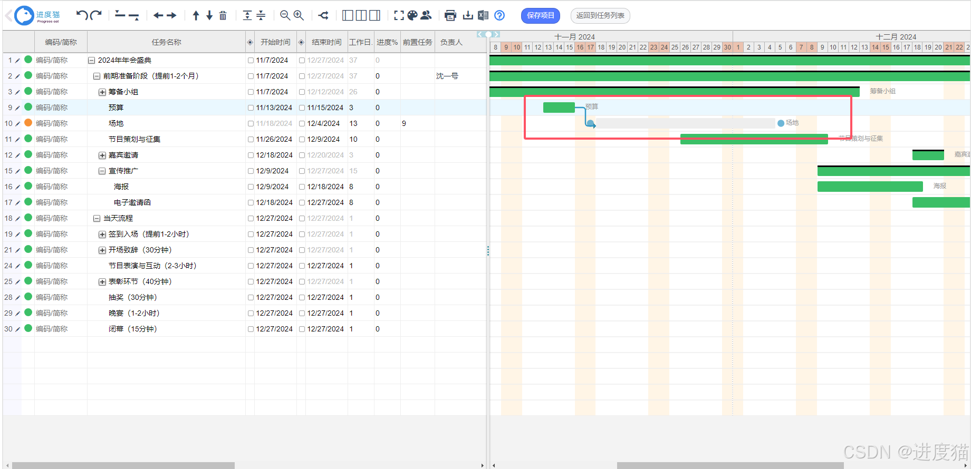Click the 进度猫 logo
Viewport: 971px width, 469px height.
37,15
